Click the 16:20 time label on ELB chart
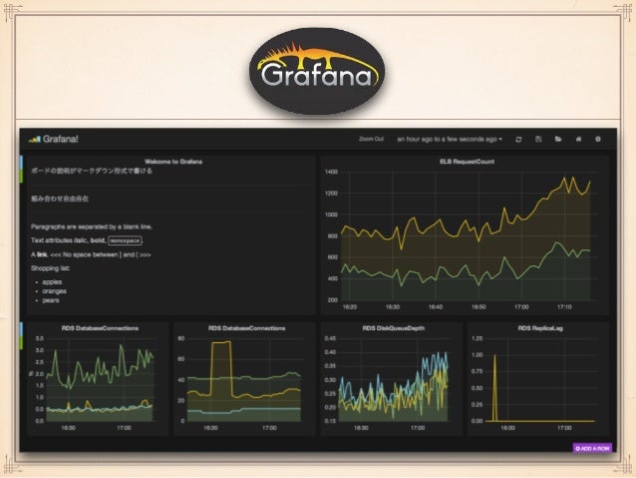The width and height of the screenshot is (636, 478). (350, 307)
